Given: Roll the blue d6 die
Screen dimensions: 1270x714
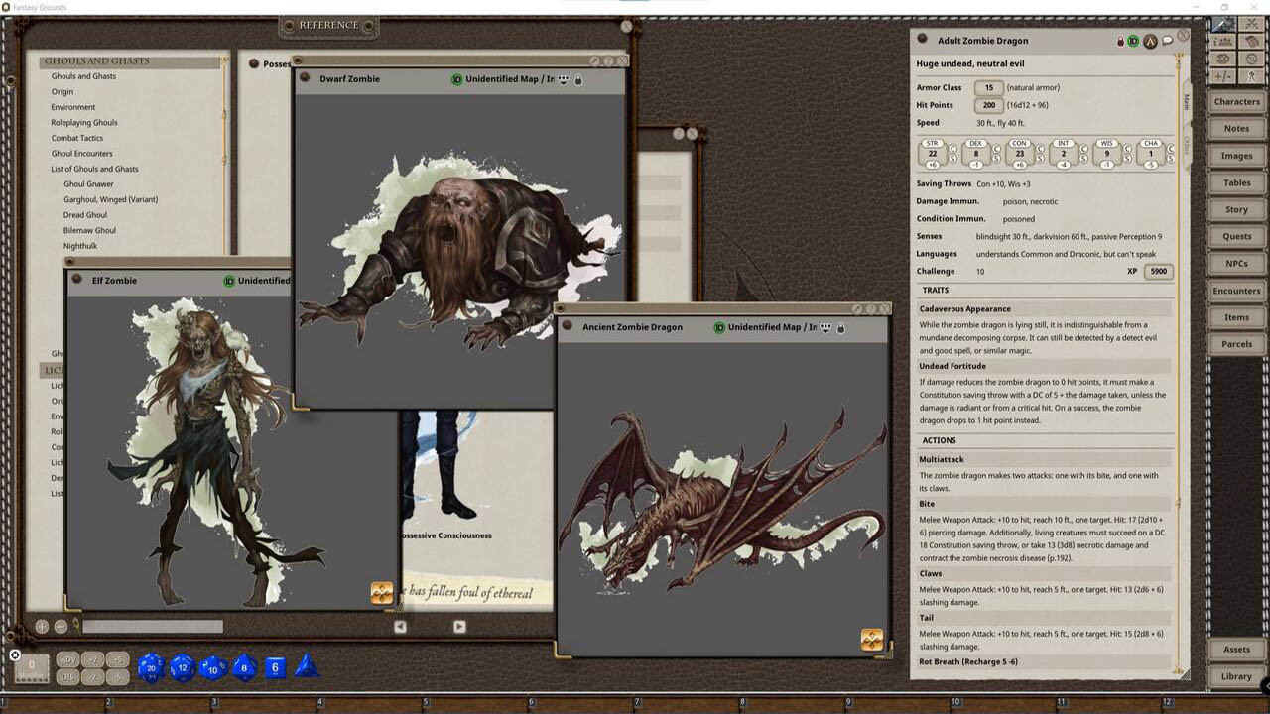Looking at the screenshot, I should 275,667.
